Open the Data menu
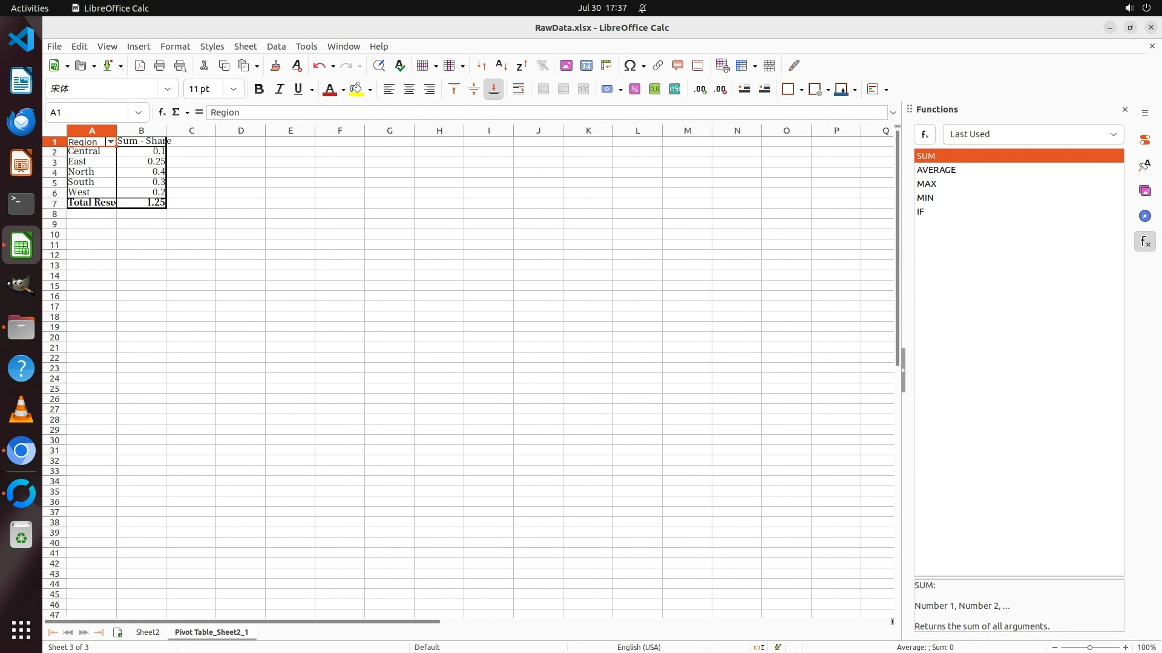This screenshot has height=653, width=1162. [276, 46]
